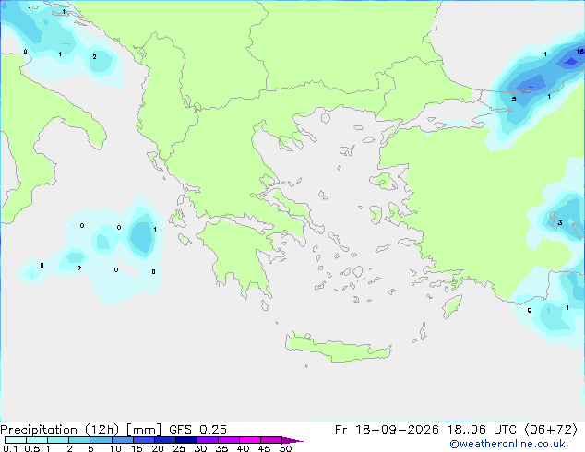Click the 16 precipitation value over the Black Sea
Screen dimensions: 585x452
[580, 51]
